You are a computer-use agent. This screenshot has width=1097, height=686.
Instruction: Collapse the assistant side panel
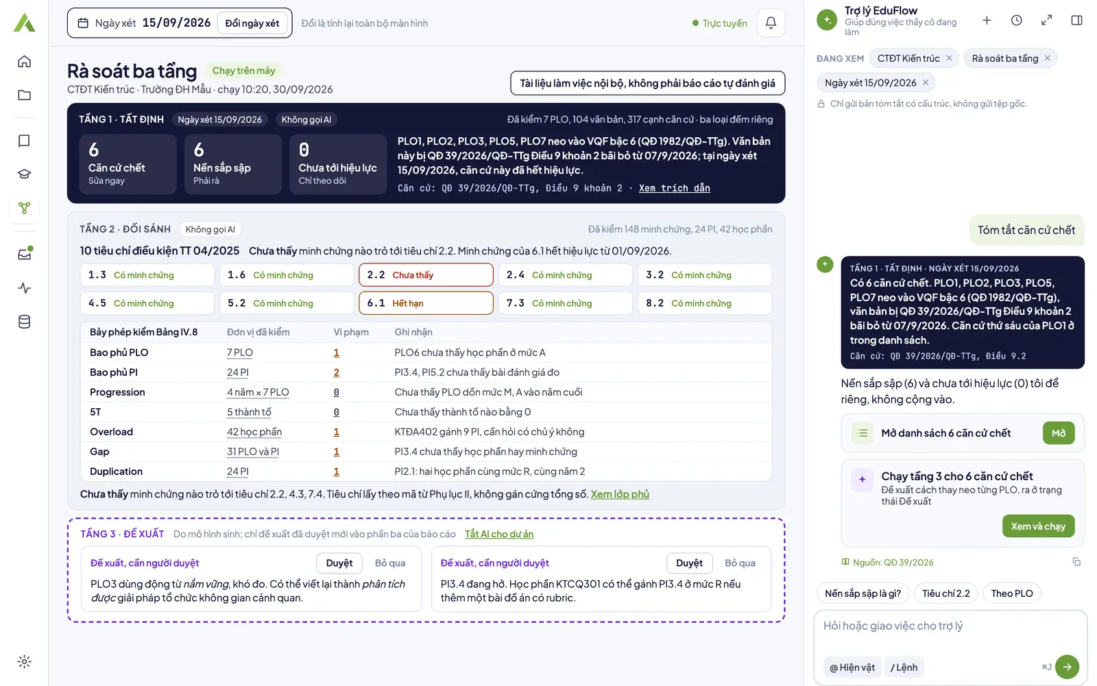[x=1076, y=21]
